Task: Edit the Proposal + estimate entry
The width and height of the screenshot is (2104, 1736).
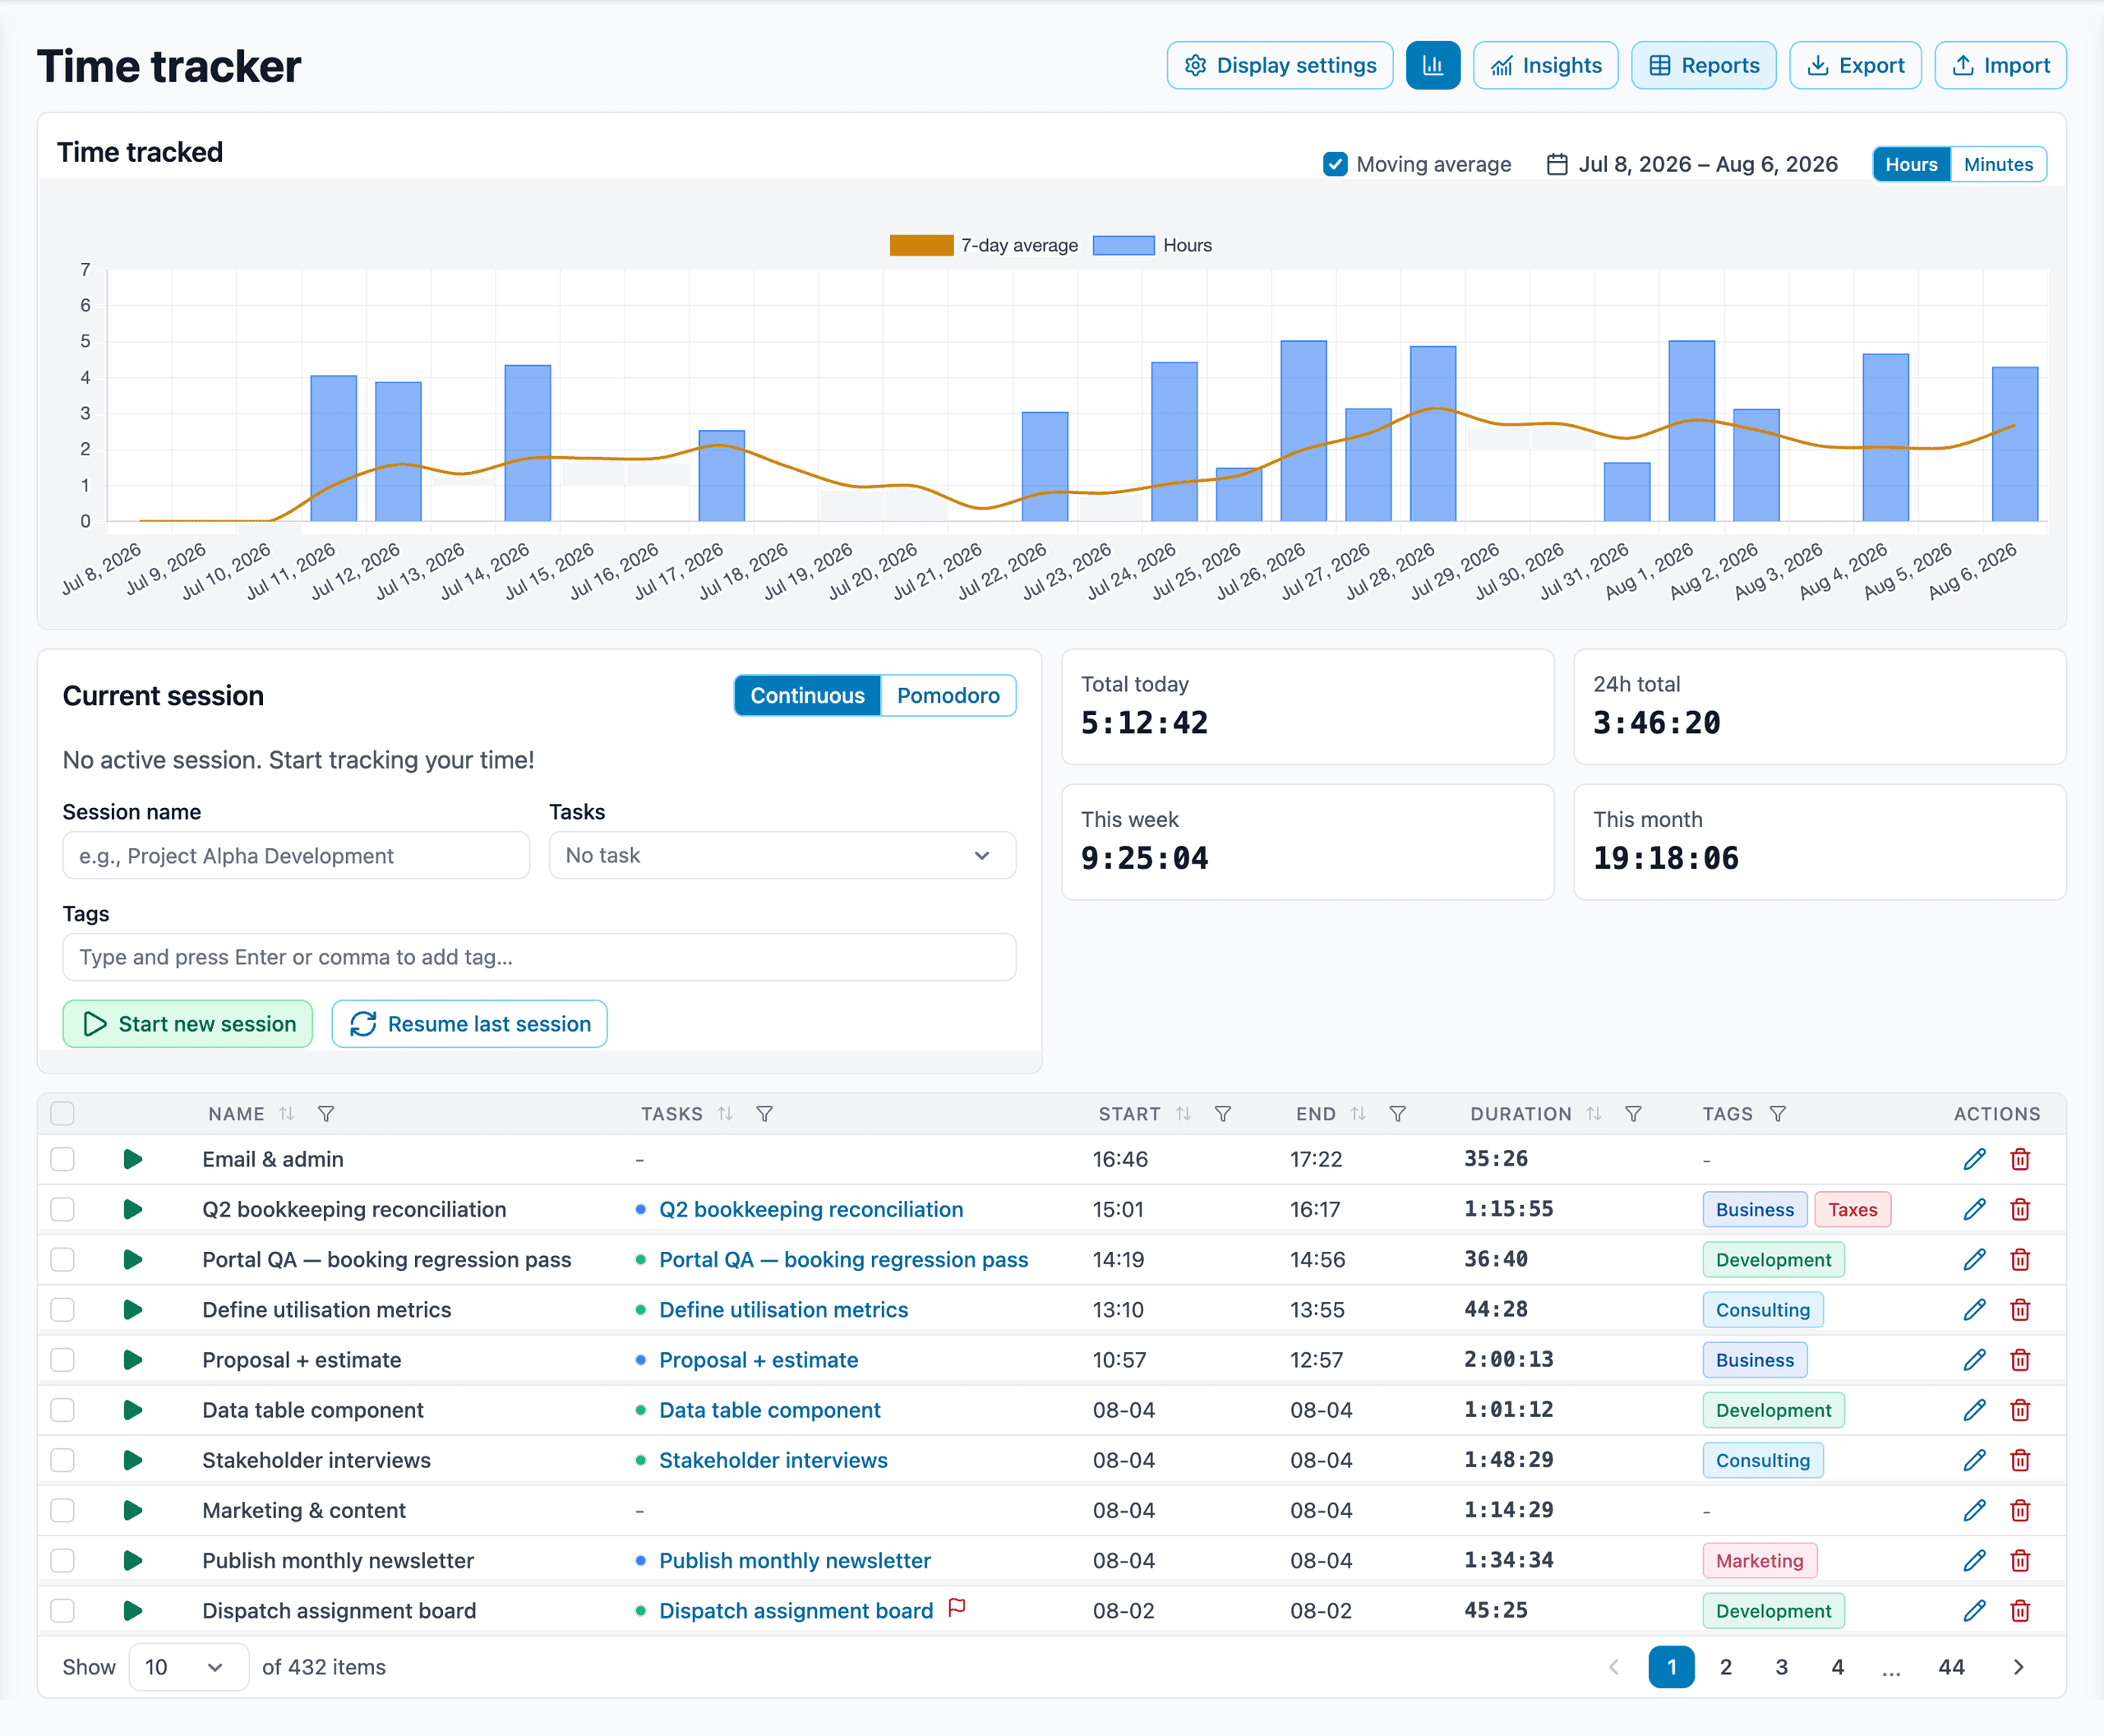Action: [x=1974, y=1359]
